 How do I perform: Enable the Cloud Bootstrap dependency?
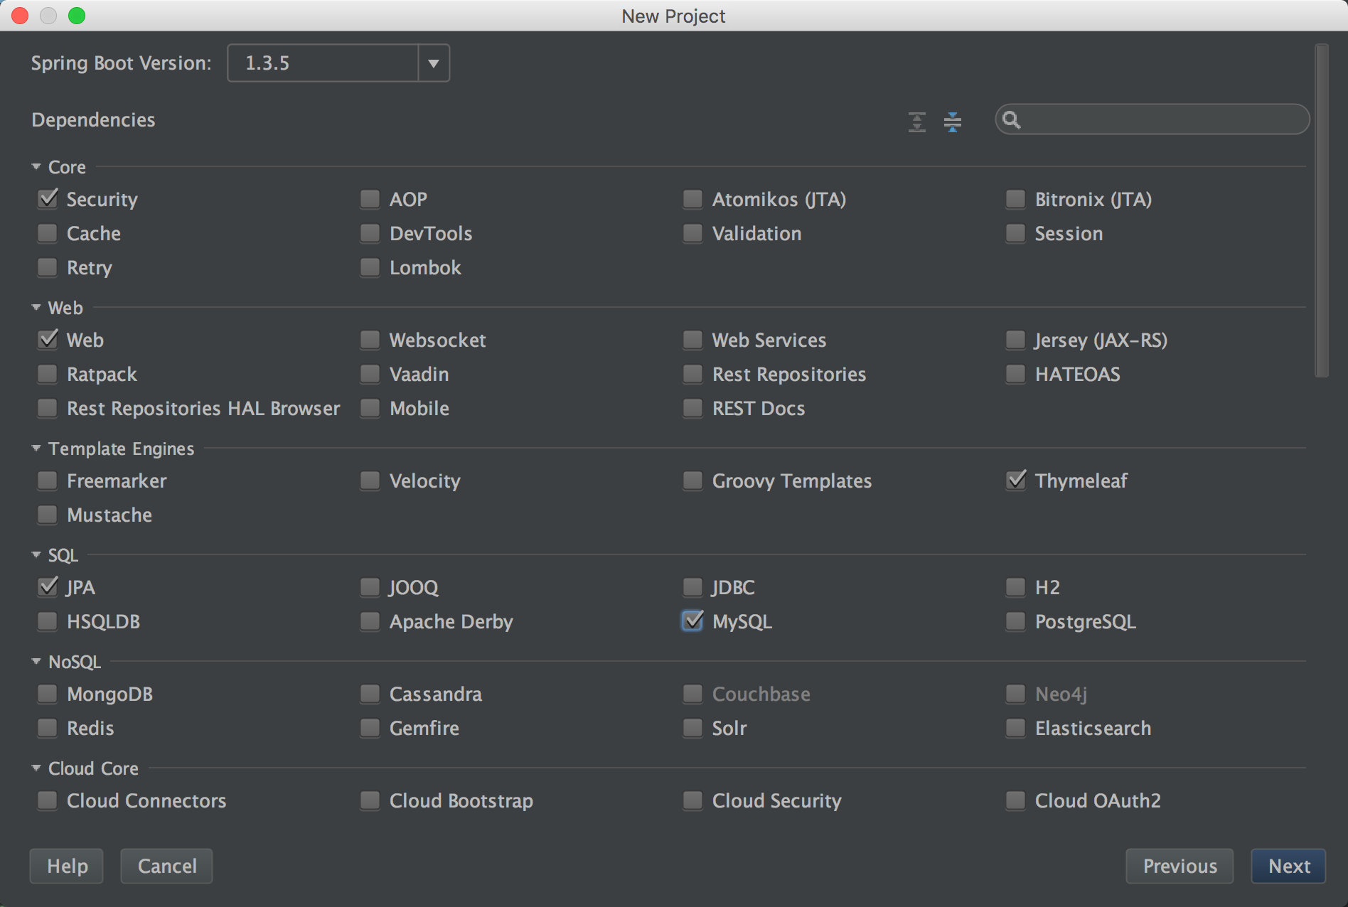point(370,800)
